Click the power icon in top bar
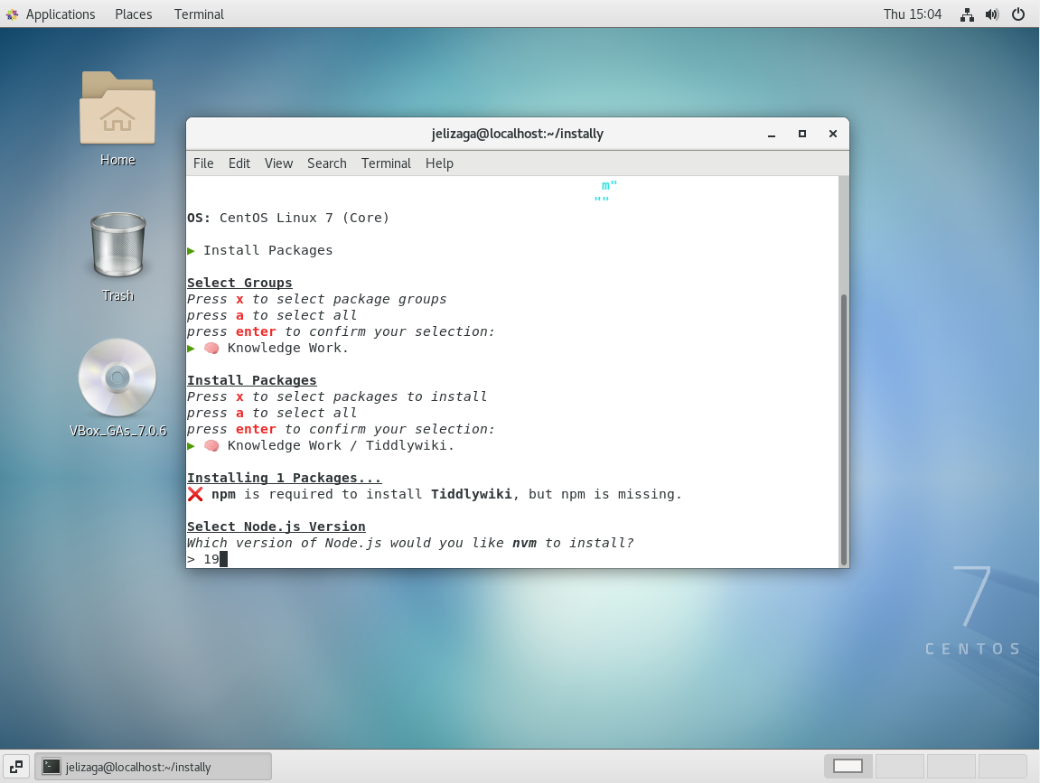 (x=1018, y=14)
